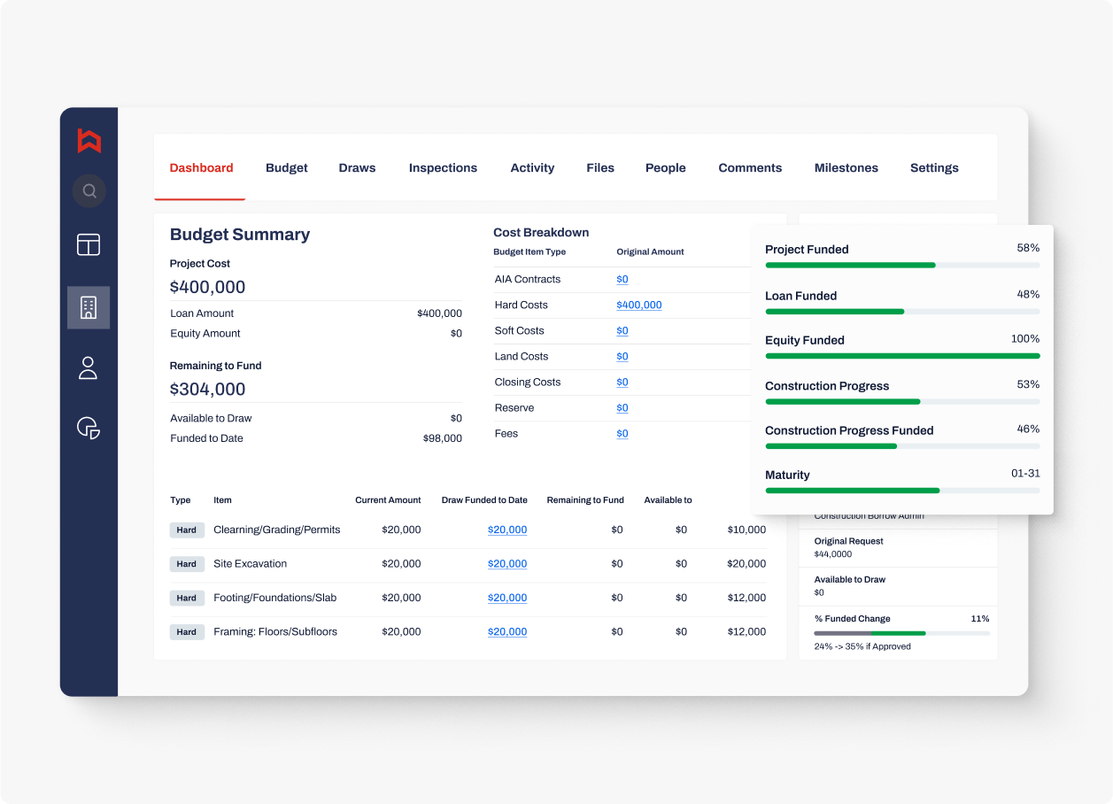Click the Hard tag on Site Excavation row
Screen dimensions: 1113x804
point(187,564)
